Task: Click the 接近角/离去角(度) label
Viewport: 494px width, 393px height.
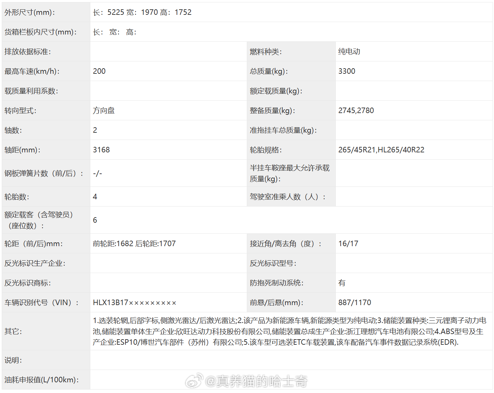Action: tap(285, 244)
